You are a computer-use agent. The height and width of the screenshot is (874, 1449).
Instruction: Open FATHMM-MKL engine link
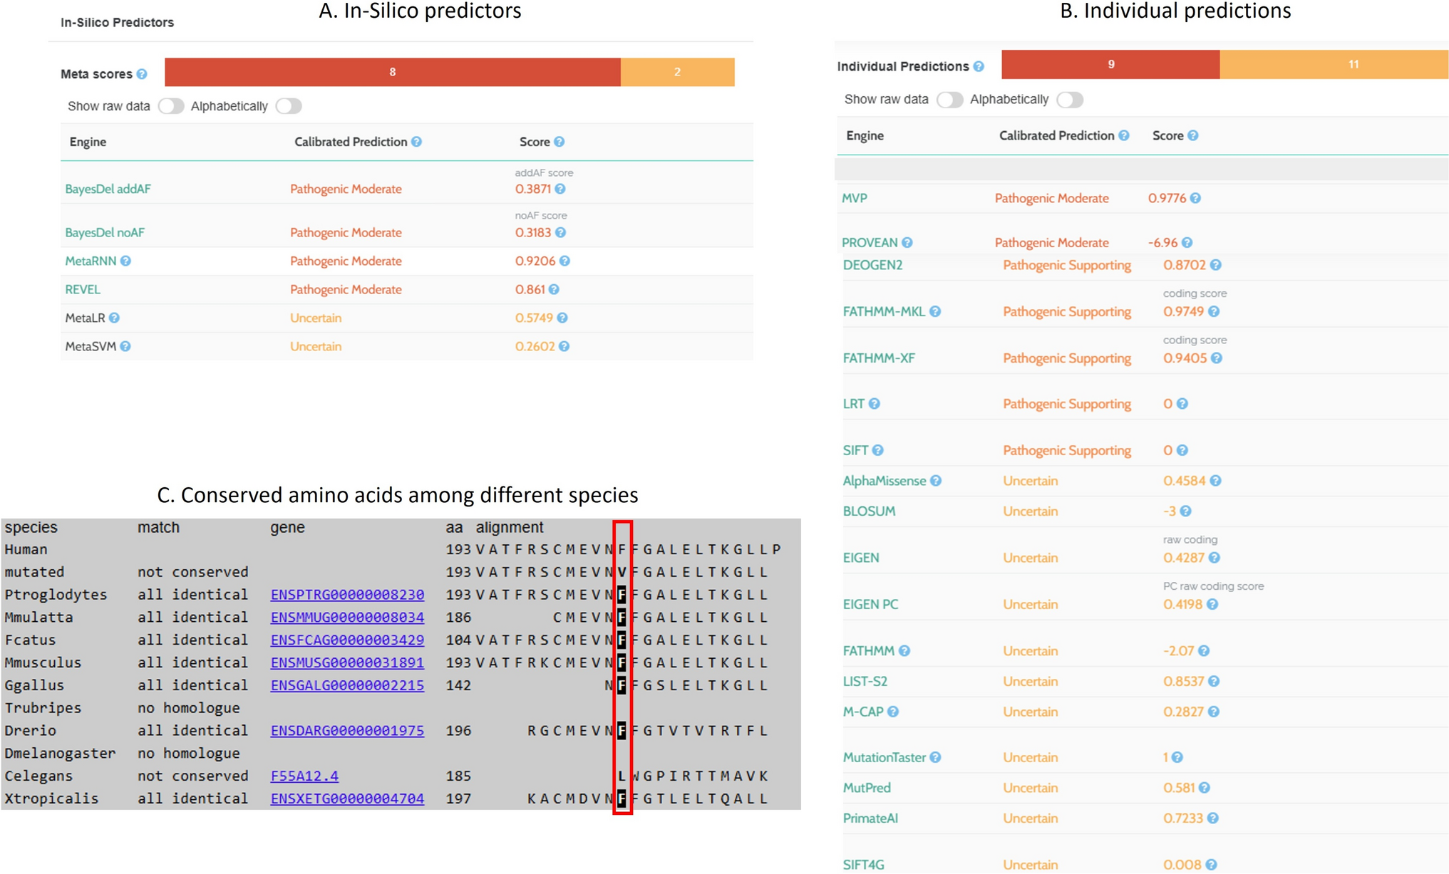click(884, 312)
